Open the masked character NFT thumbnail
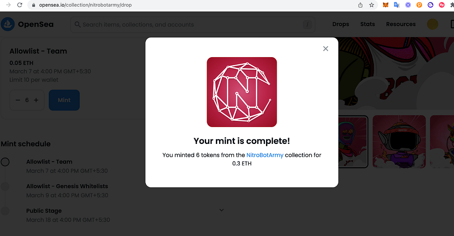This screenshot has width=454, height=236. (353, 142)
